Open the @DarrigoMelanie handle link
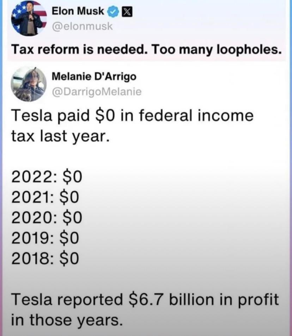Image resolution: width=292 pixels, height=336 pixels. [x=96, y=92]
